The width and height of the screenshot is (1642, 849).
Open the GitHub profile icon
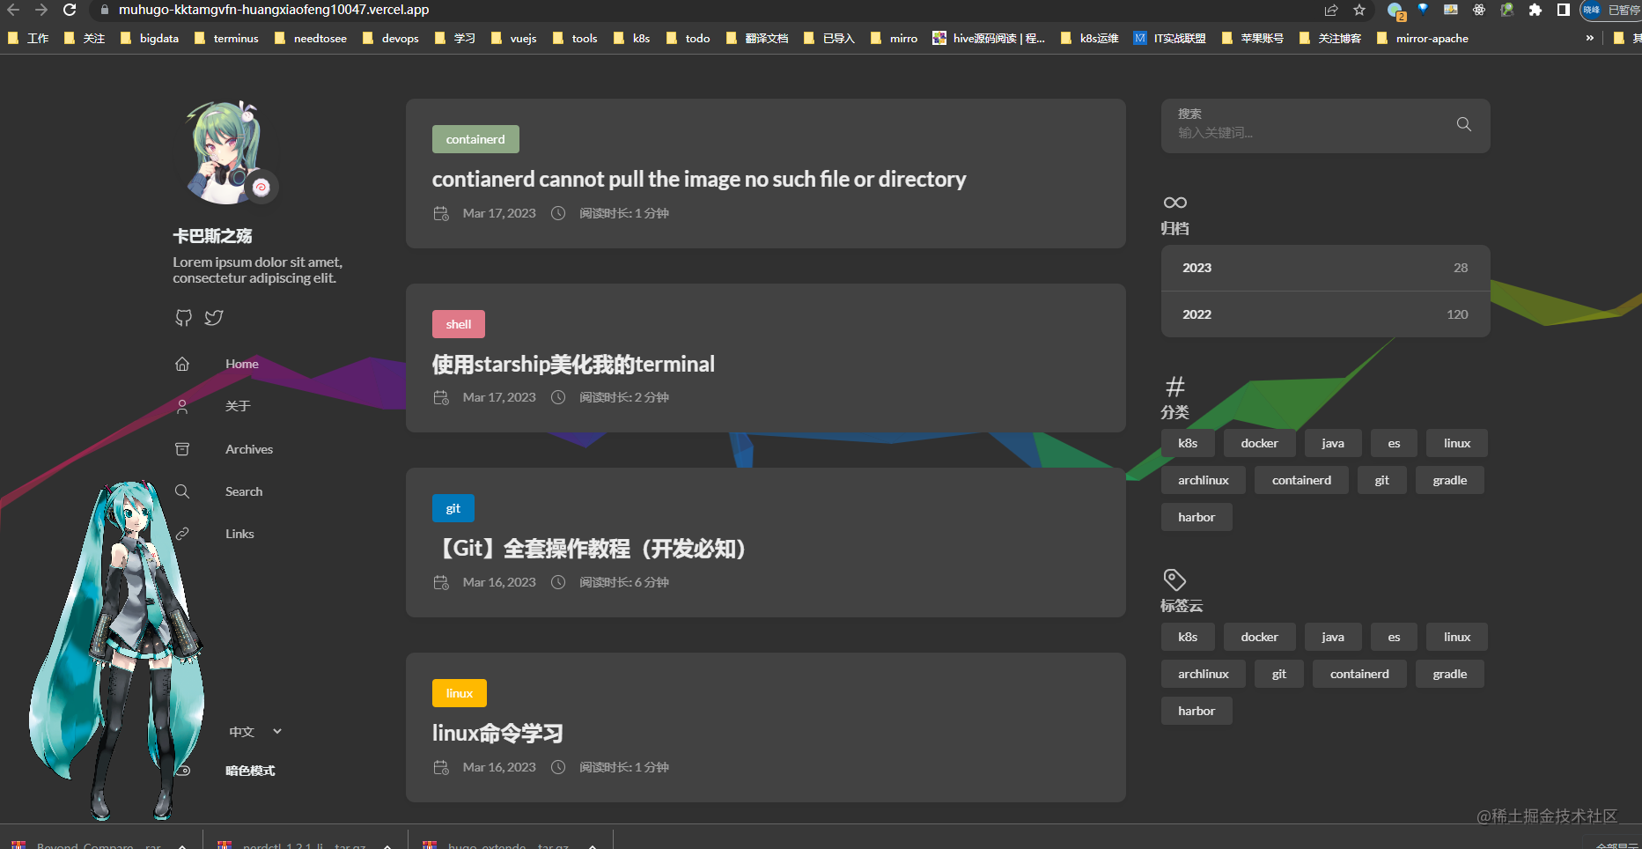(x=183, y=318)
